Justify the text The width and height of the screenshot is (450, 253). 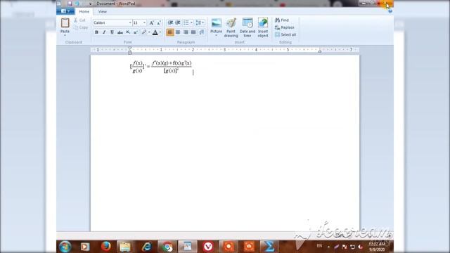[193, 32]
